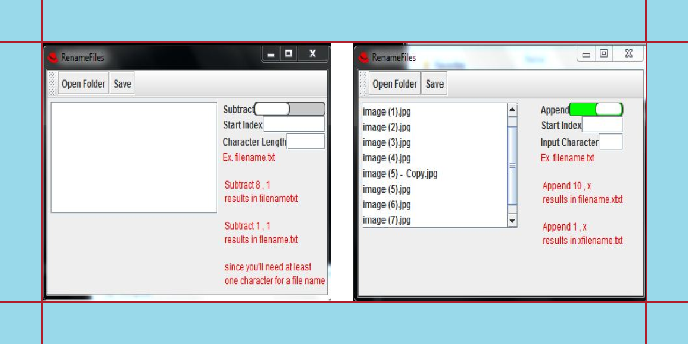Click the Save toolbar item on the left window
The height and width of the screenshot is (344, 688).
tap(122, 83)
